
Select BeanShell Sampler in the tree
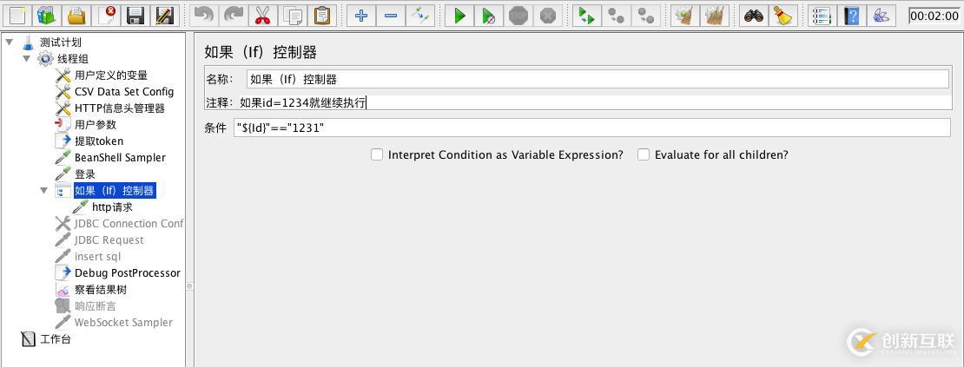120,158
